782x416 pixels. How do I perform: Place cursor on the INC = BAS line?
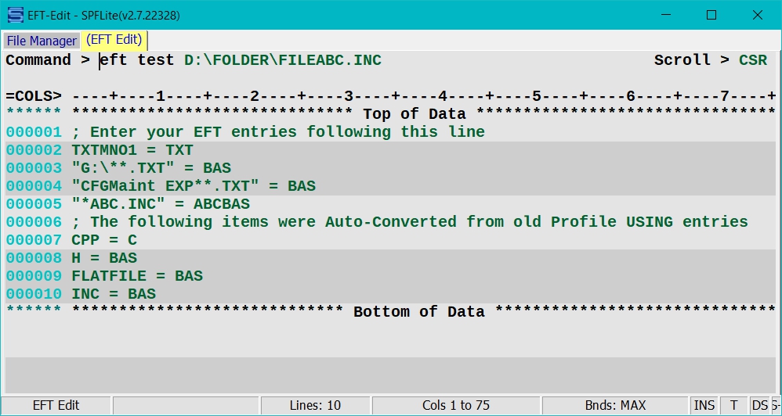(114, 294)
